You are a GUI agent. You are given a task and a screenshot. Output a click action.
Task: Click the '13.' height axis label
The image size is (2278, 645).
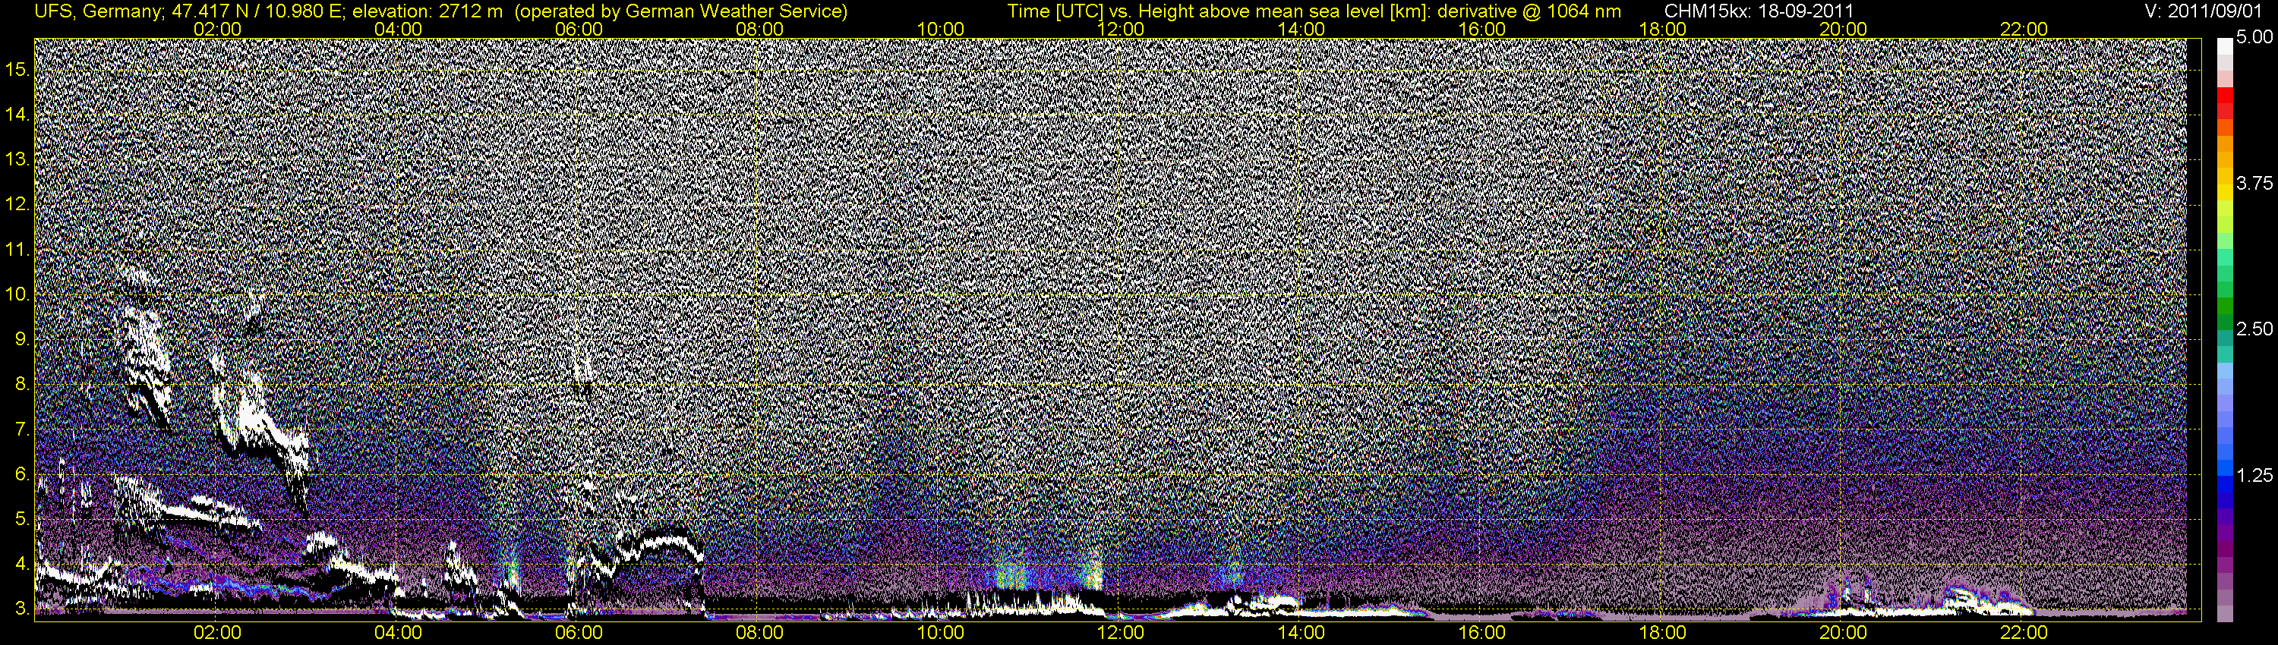pos(18,159)
